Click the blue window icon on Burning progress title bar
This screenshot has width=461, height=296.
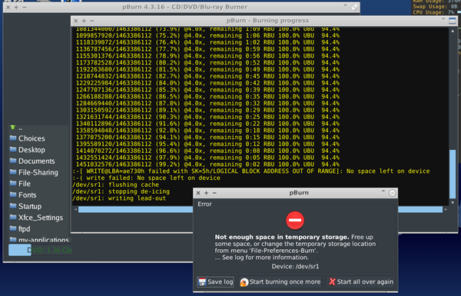(453, 21)
